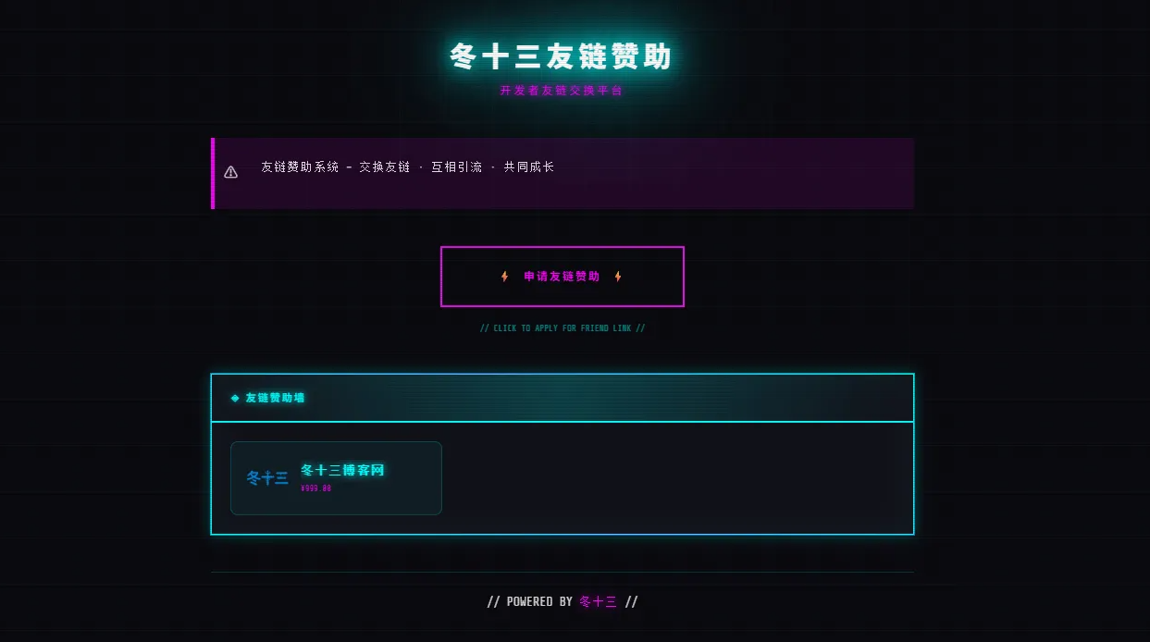
Task: Click the right lightning bolt icon
Action: 618,277
